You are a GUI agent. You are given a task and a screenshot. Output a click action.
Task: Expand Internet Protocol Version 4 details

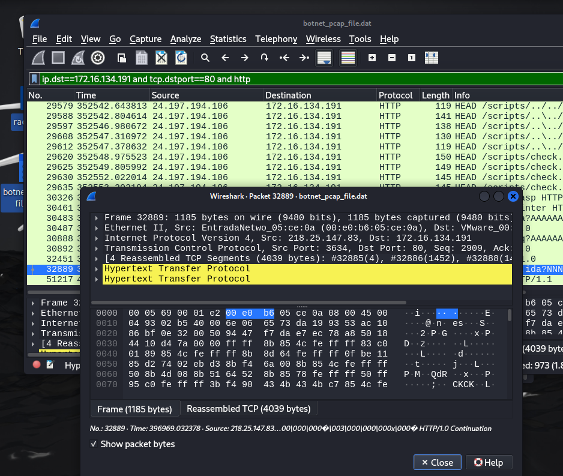(x=97, y=238)
